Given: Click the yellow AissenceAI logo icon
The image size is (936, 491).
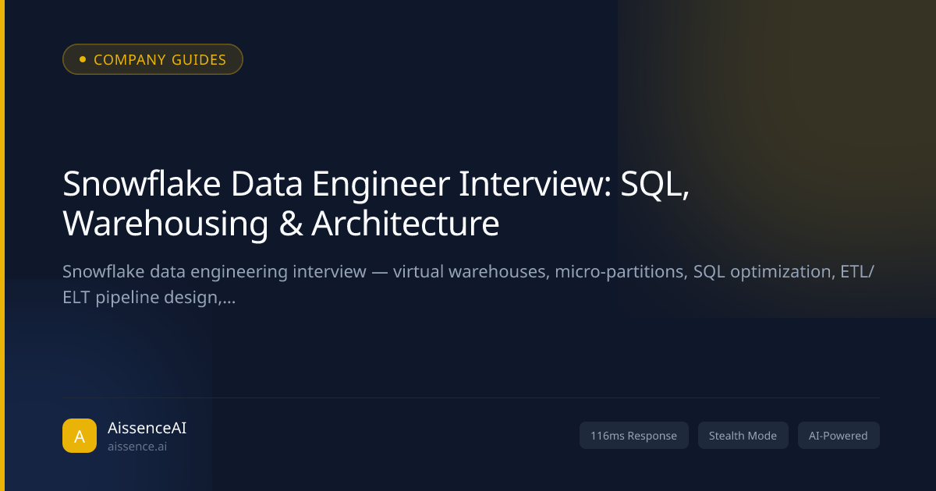Looking at the screenshot, I should click(79, 436).
